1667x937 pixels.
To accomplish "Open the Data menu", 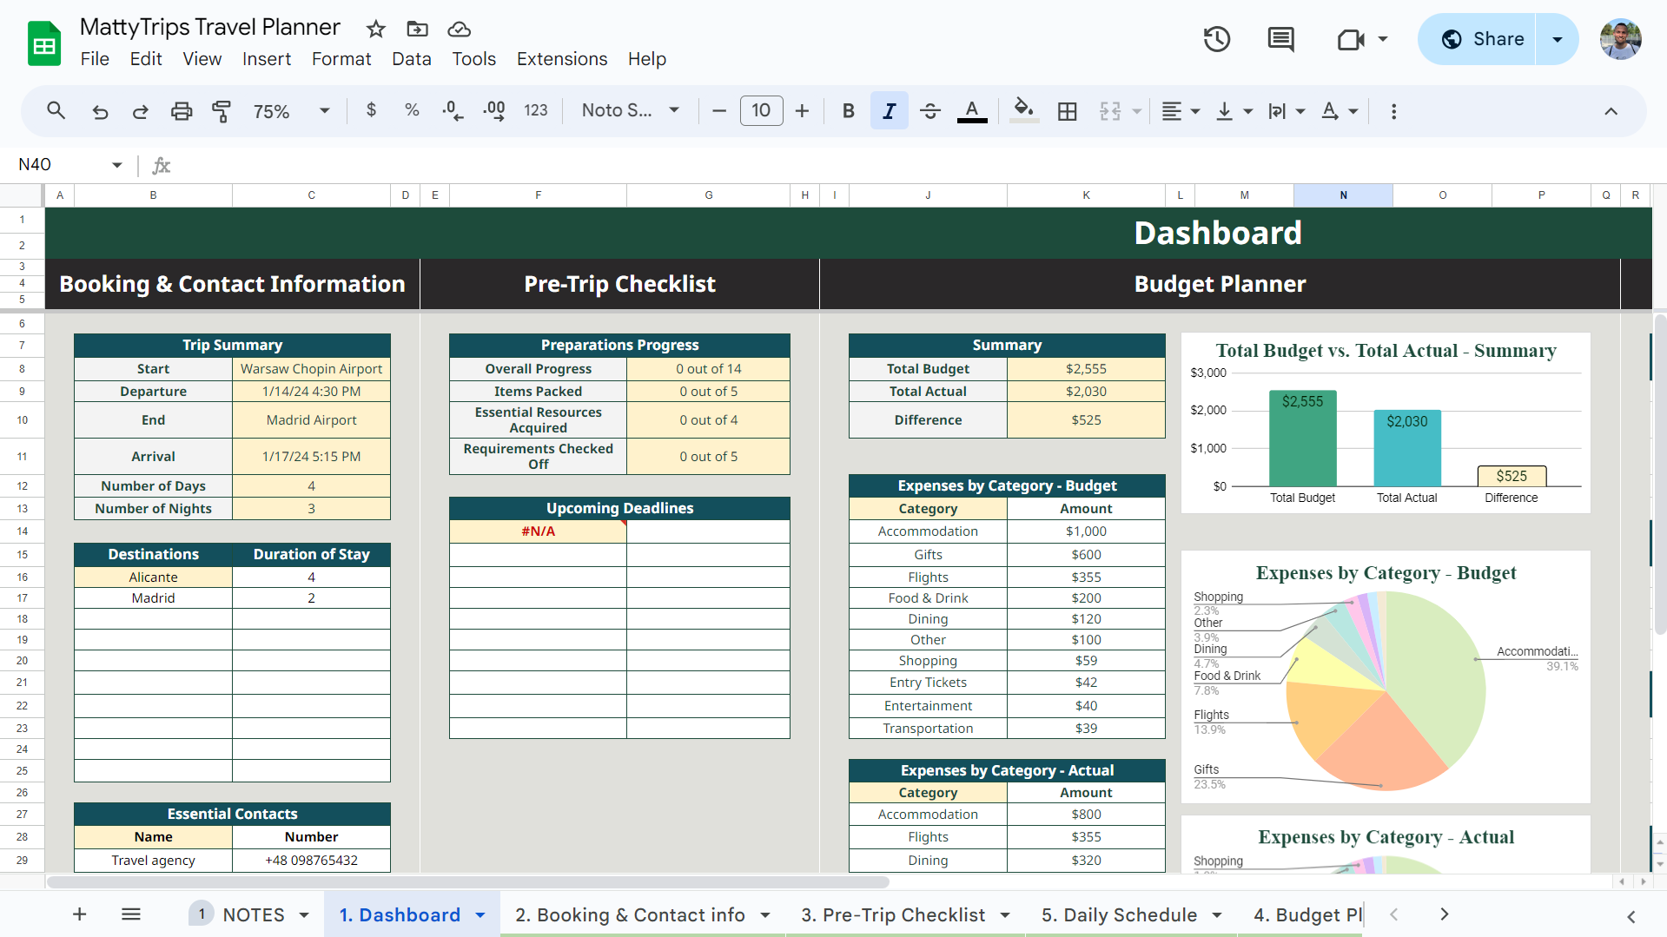I will pos(412,59).
